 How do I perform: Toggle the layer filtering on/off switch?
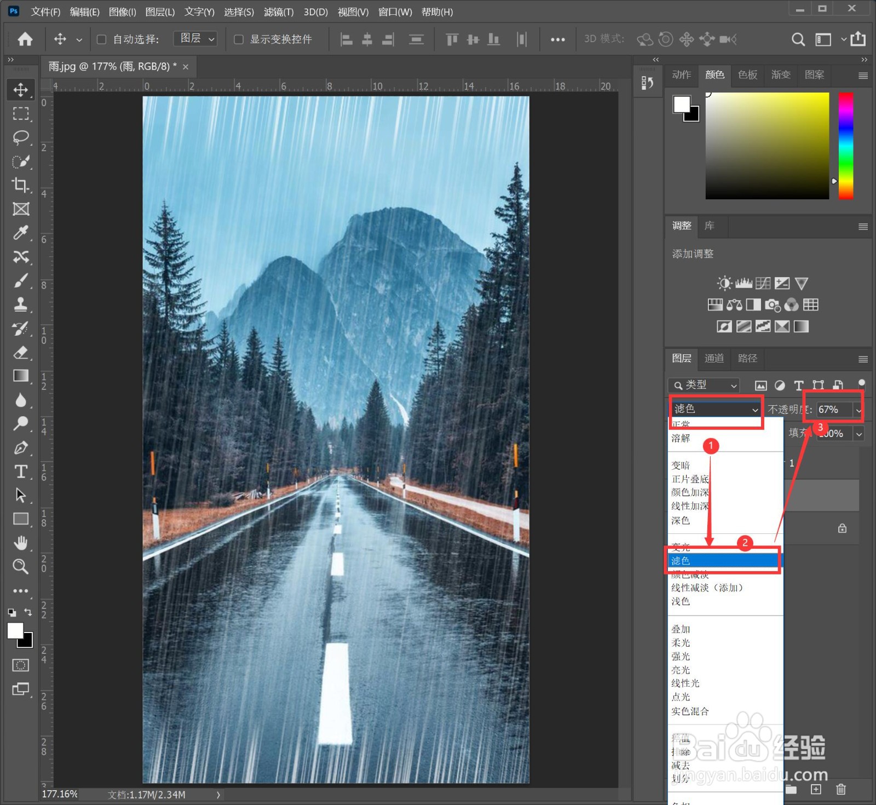(x=861, y=383)
